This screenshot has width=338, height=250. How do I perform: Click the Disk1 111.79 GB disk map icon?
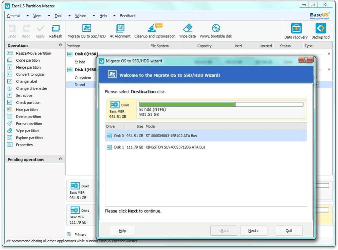[75, 210]
